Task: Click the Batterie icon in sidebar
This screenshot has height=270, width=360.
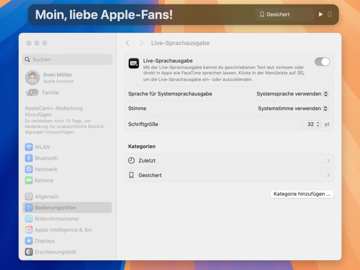Action: pyautogui.click(x=29, y=180)
